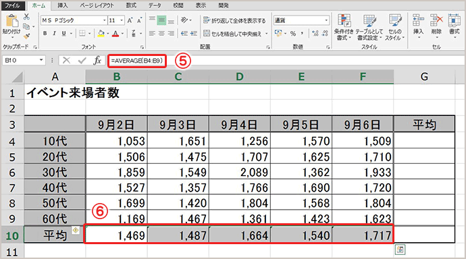Open the Conditional Formatting icon
Viewport: 466px width, 259px height.
pos(344,21)
